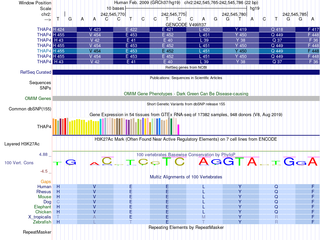Click the gray C in the Dog row

tap(58, 202)
